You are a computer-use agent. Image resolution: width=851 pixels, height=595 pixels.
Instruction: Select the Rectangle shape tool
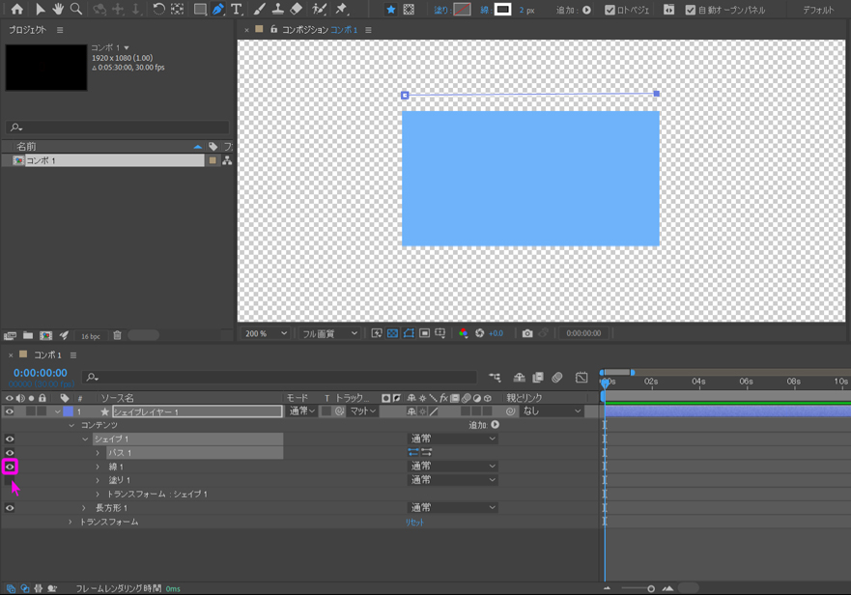pos(199,10)
